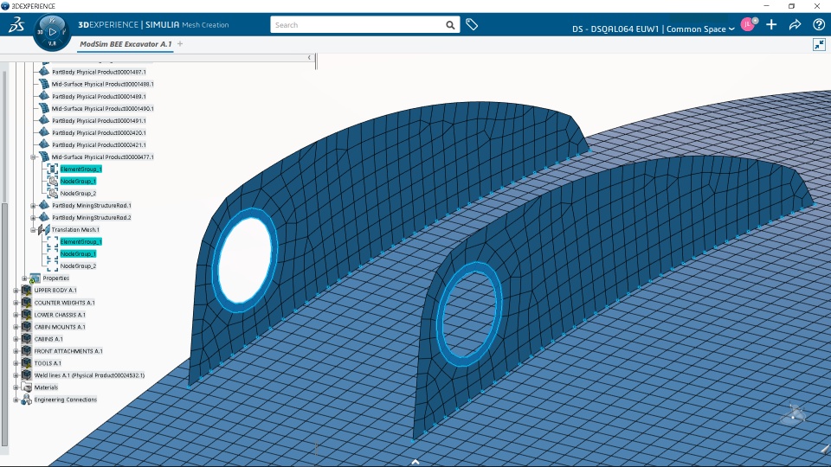
Task: Expand the bottom action bar chevron
Action: pyautogui.click(x=415, y=462)
